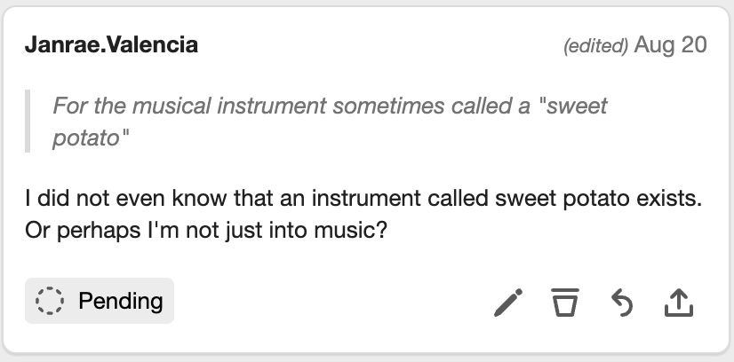Screen dimensions: 734x362
Task: Click the dashed circle pending status icon
Action: coord(52,301)
